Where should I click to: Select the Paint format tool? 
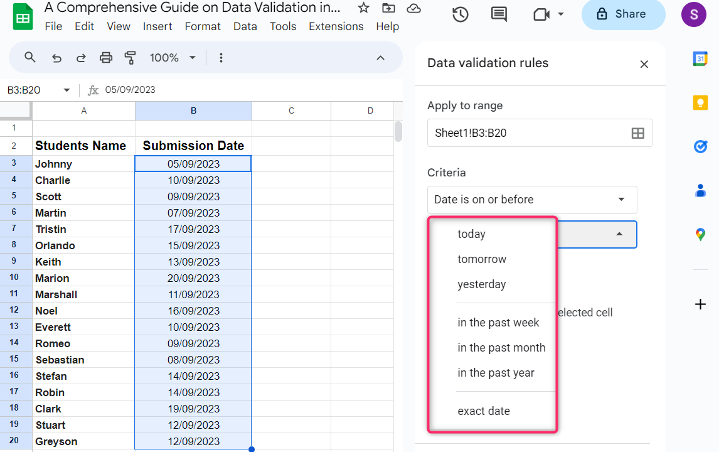[x=130, y=57]
